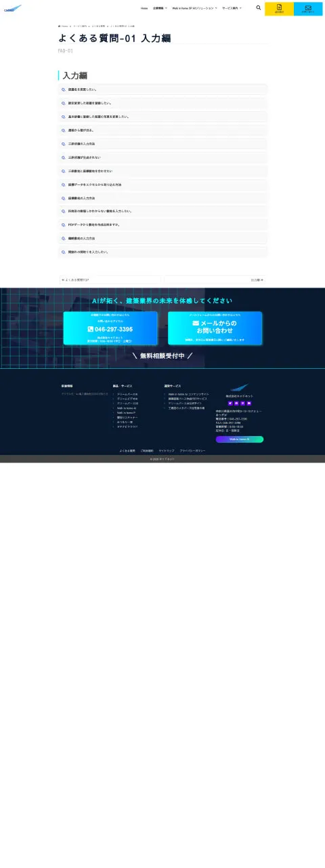The image size is (325, 868).
Task: Go to よくある質問TOP previous link
Action: tap(110, 279)
